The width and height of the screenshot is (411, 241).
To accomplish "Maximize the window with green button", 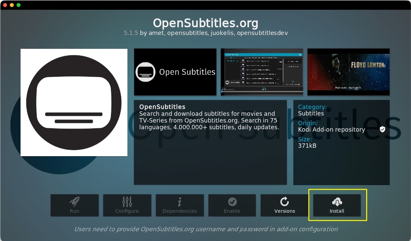I will tap(18, 5).
